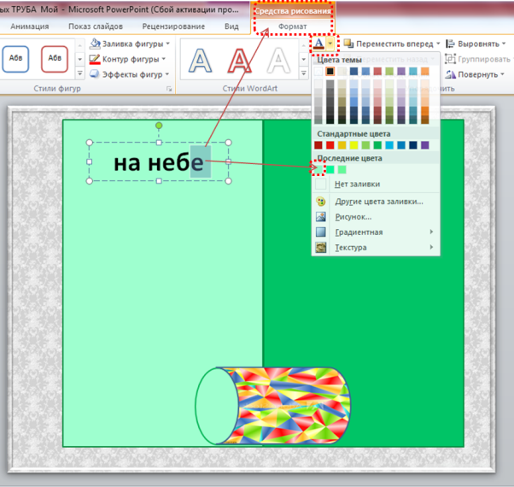Click Выровнять button label
Image resolution: width=514 pixels, height=487 pixels.
[479, 44]
